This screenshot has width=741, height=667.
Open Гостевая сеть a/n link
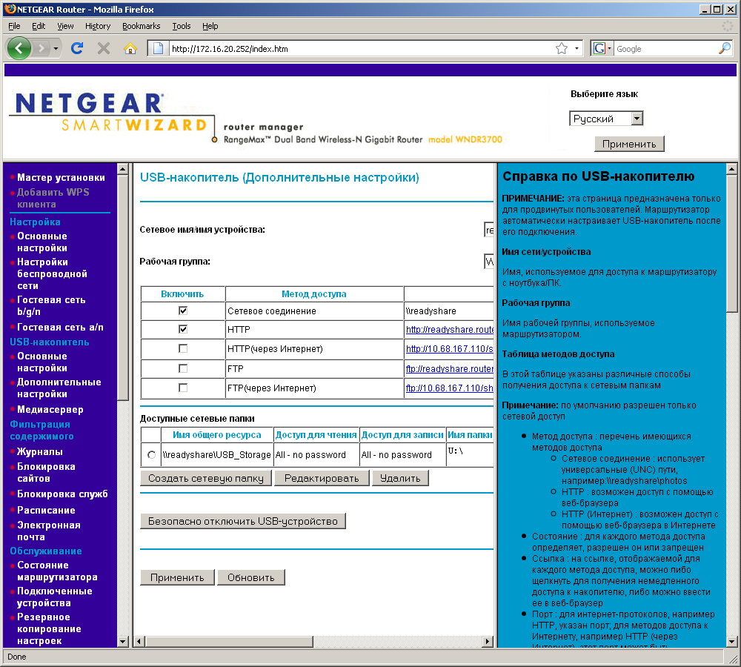[60, 327]
